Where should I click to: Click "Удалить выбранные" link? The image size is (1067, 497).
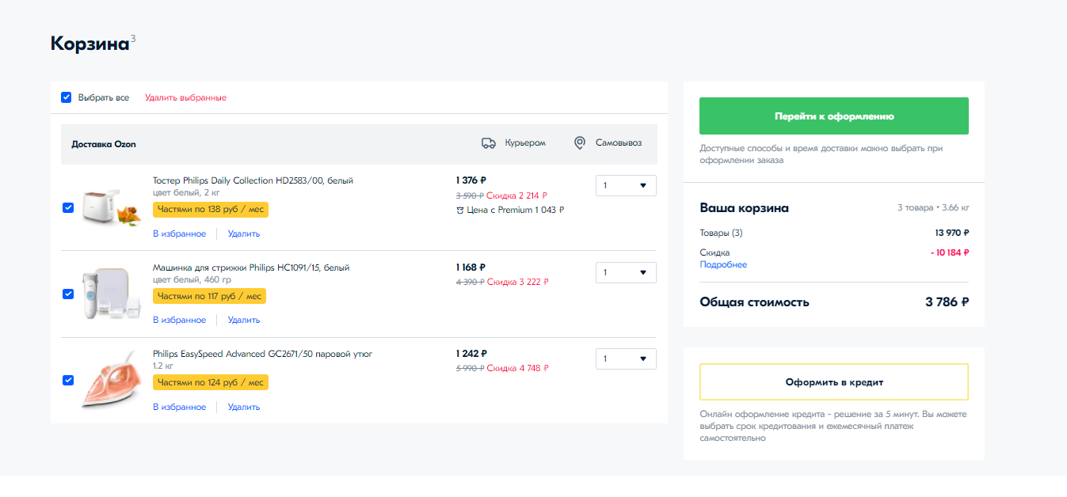[x=185, y=97]
